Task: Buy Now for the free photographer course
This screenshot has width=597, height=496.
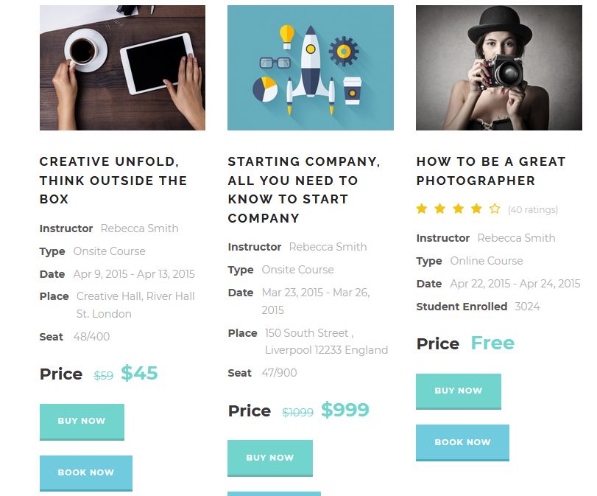Action: [459, 391]
